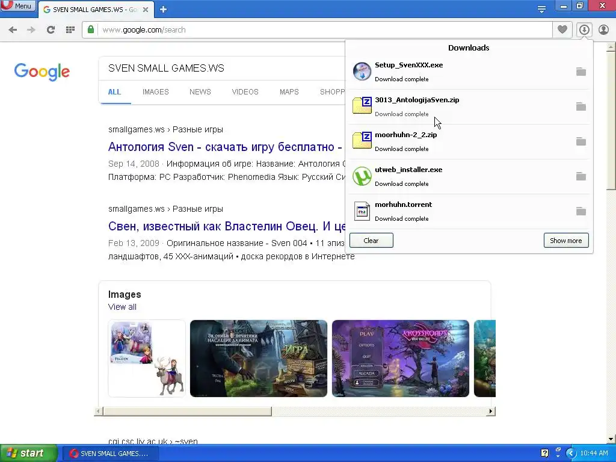Open the Антология Sven result link

(x=225, y=147)
